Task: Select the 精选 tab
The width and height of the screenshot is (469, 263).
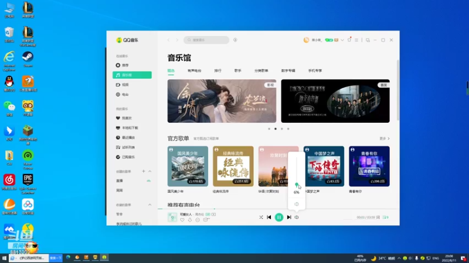Action: (171, 71)
